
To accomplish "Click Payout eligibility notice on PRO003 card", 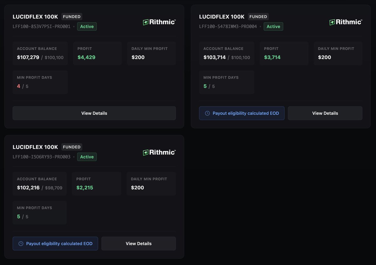I will (55, 243).
